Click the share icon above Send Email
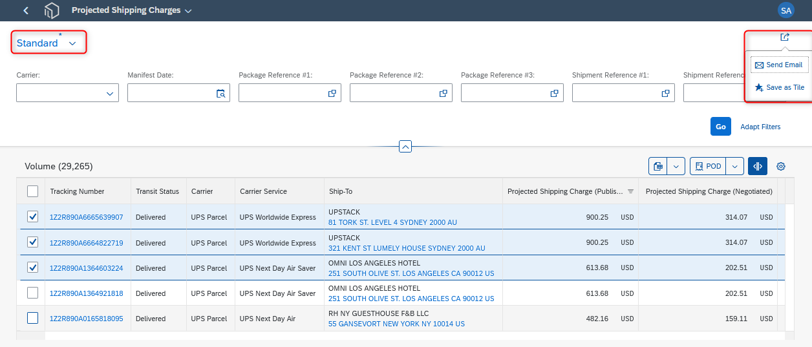 coord(784,37)
